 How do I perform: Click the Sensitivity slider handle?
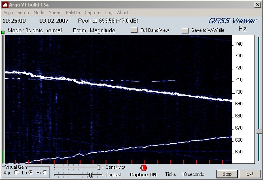pyautogui.click(x=99, y=167)
